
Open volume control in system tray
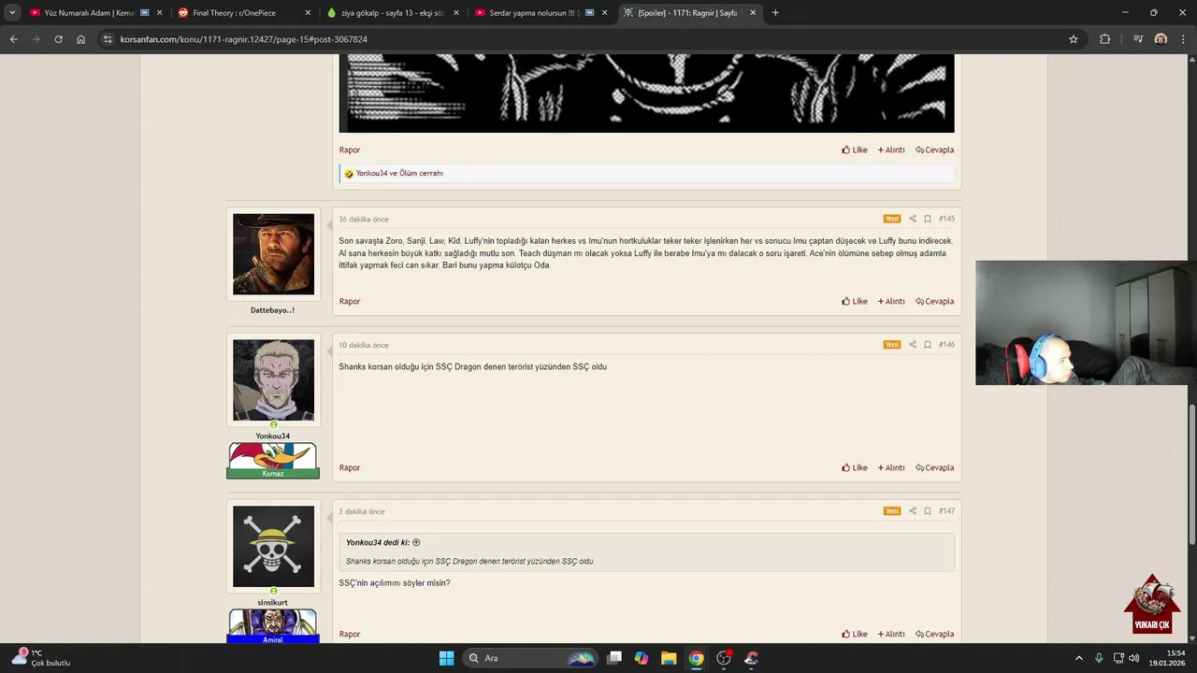pos(1134,658)
